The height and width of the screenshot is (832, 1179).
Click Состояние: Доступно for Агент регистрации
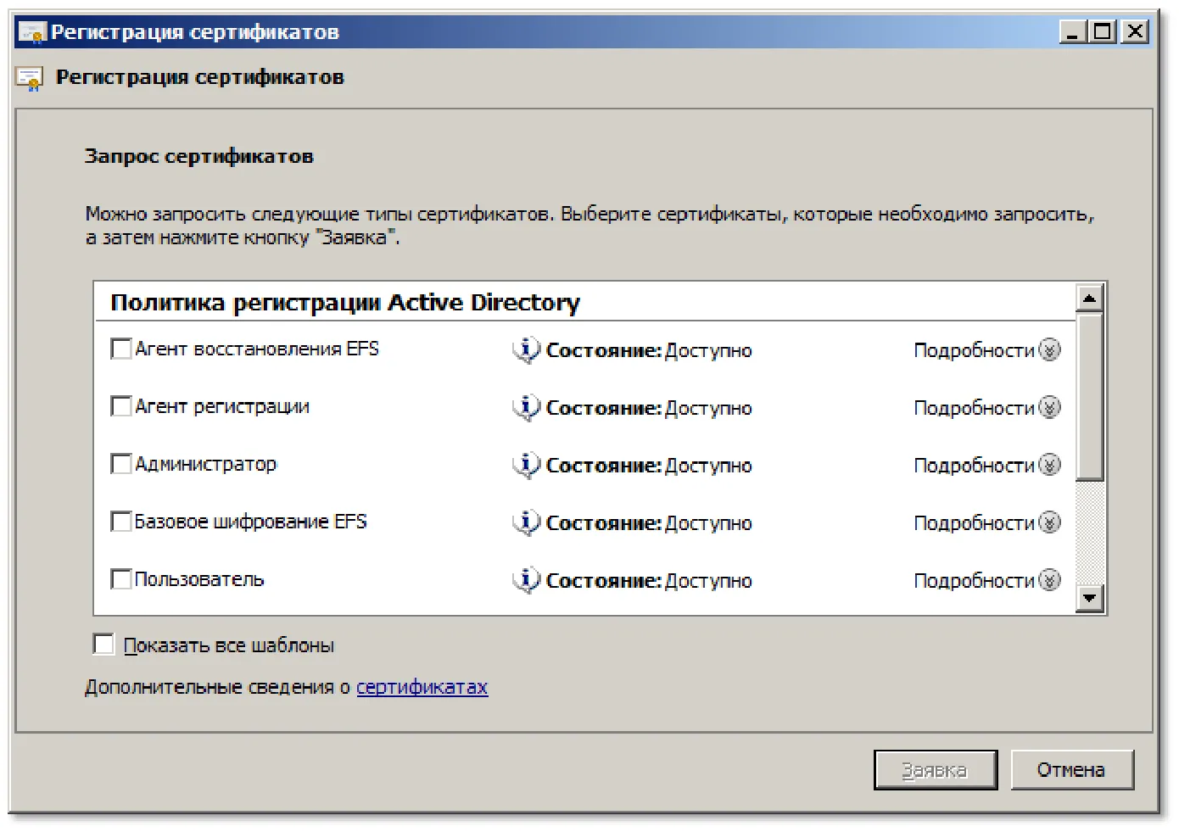point(649,409)
